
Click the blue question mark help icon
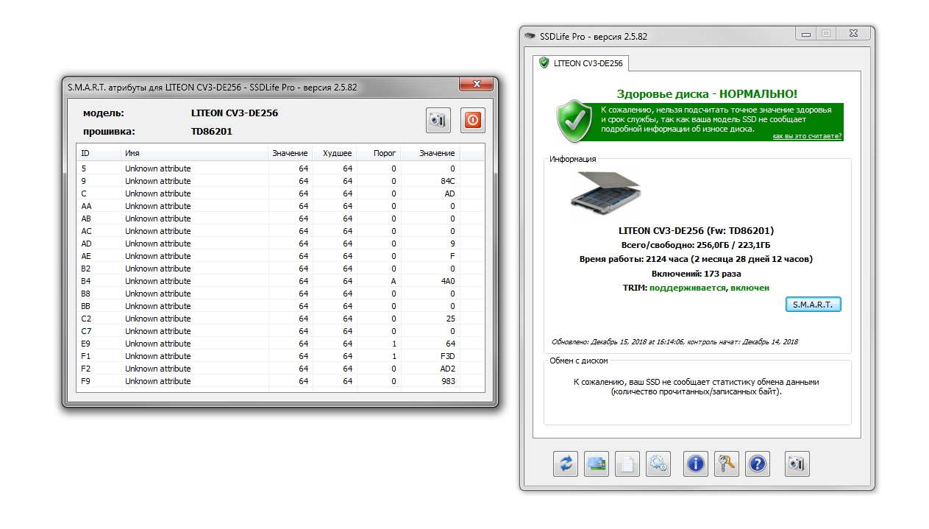pos(758,464)
